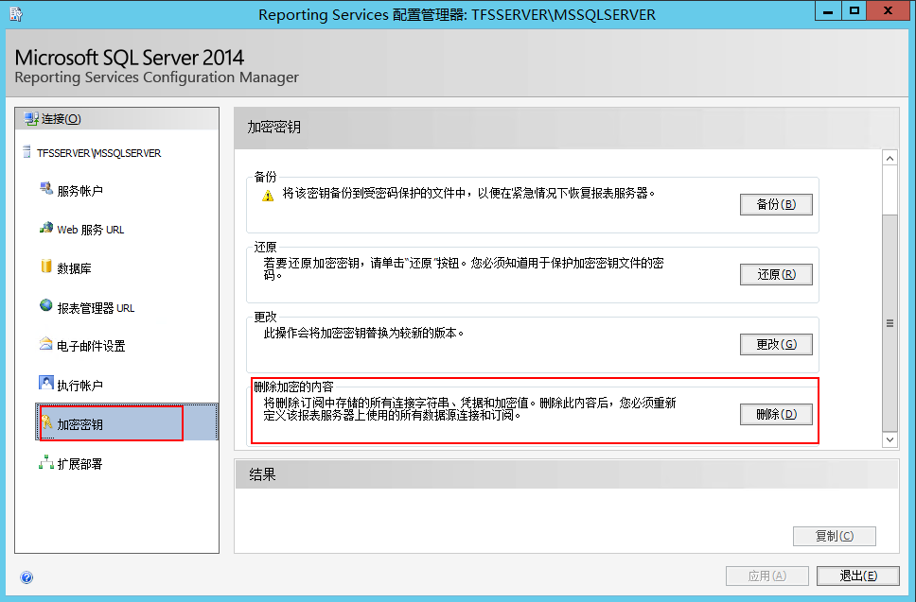The height and width of the screenshot is (602, 916).
Task: Open the Web 服务 URL page
Action: (x=91, y=230)
